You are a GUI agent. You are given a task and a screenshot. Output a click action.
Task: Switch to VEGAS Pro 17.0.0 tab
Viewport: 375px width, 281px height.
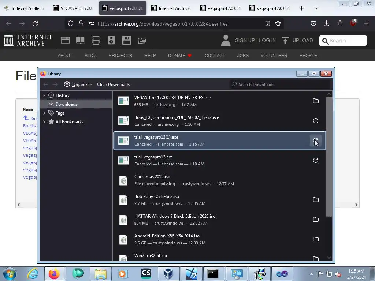point(73,8)
